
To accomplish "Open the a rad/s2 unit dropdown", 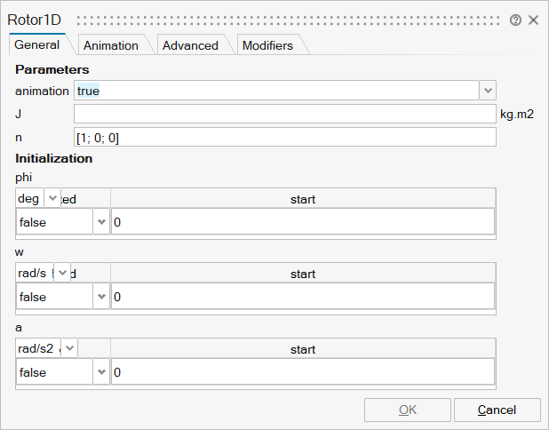I will [x=69, y=348].
